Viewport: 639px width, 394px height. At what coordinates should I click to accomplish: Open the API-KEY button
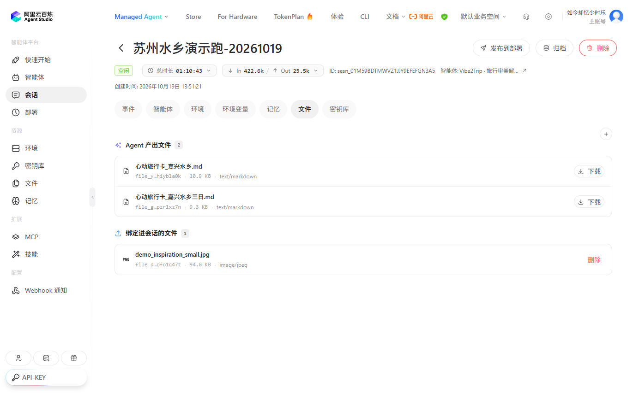[x=46, y=377]
